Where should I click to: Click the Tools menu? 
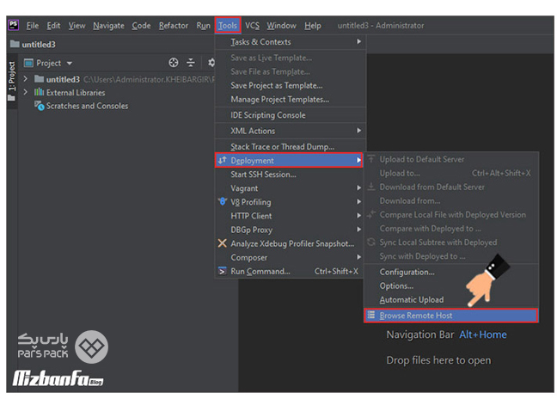click(x=227, y=26)
